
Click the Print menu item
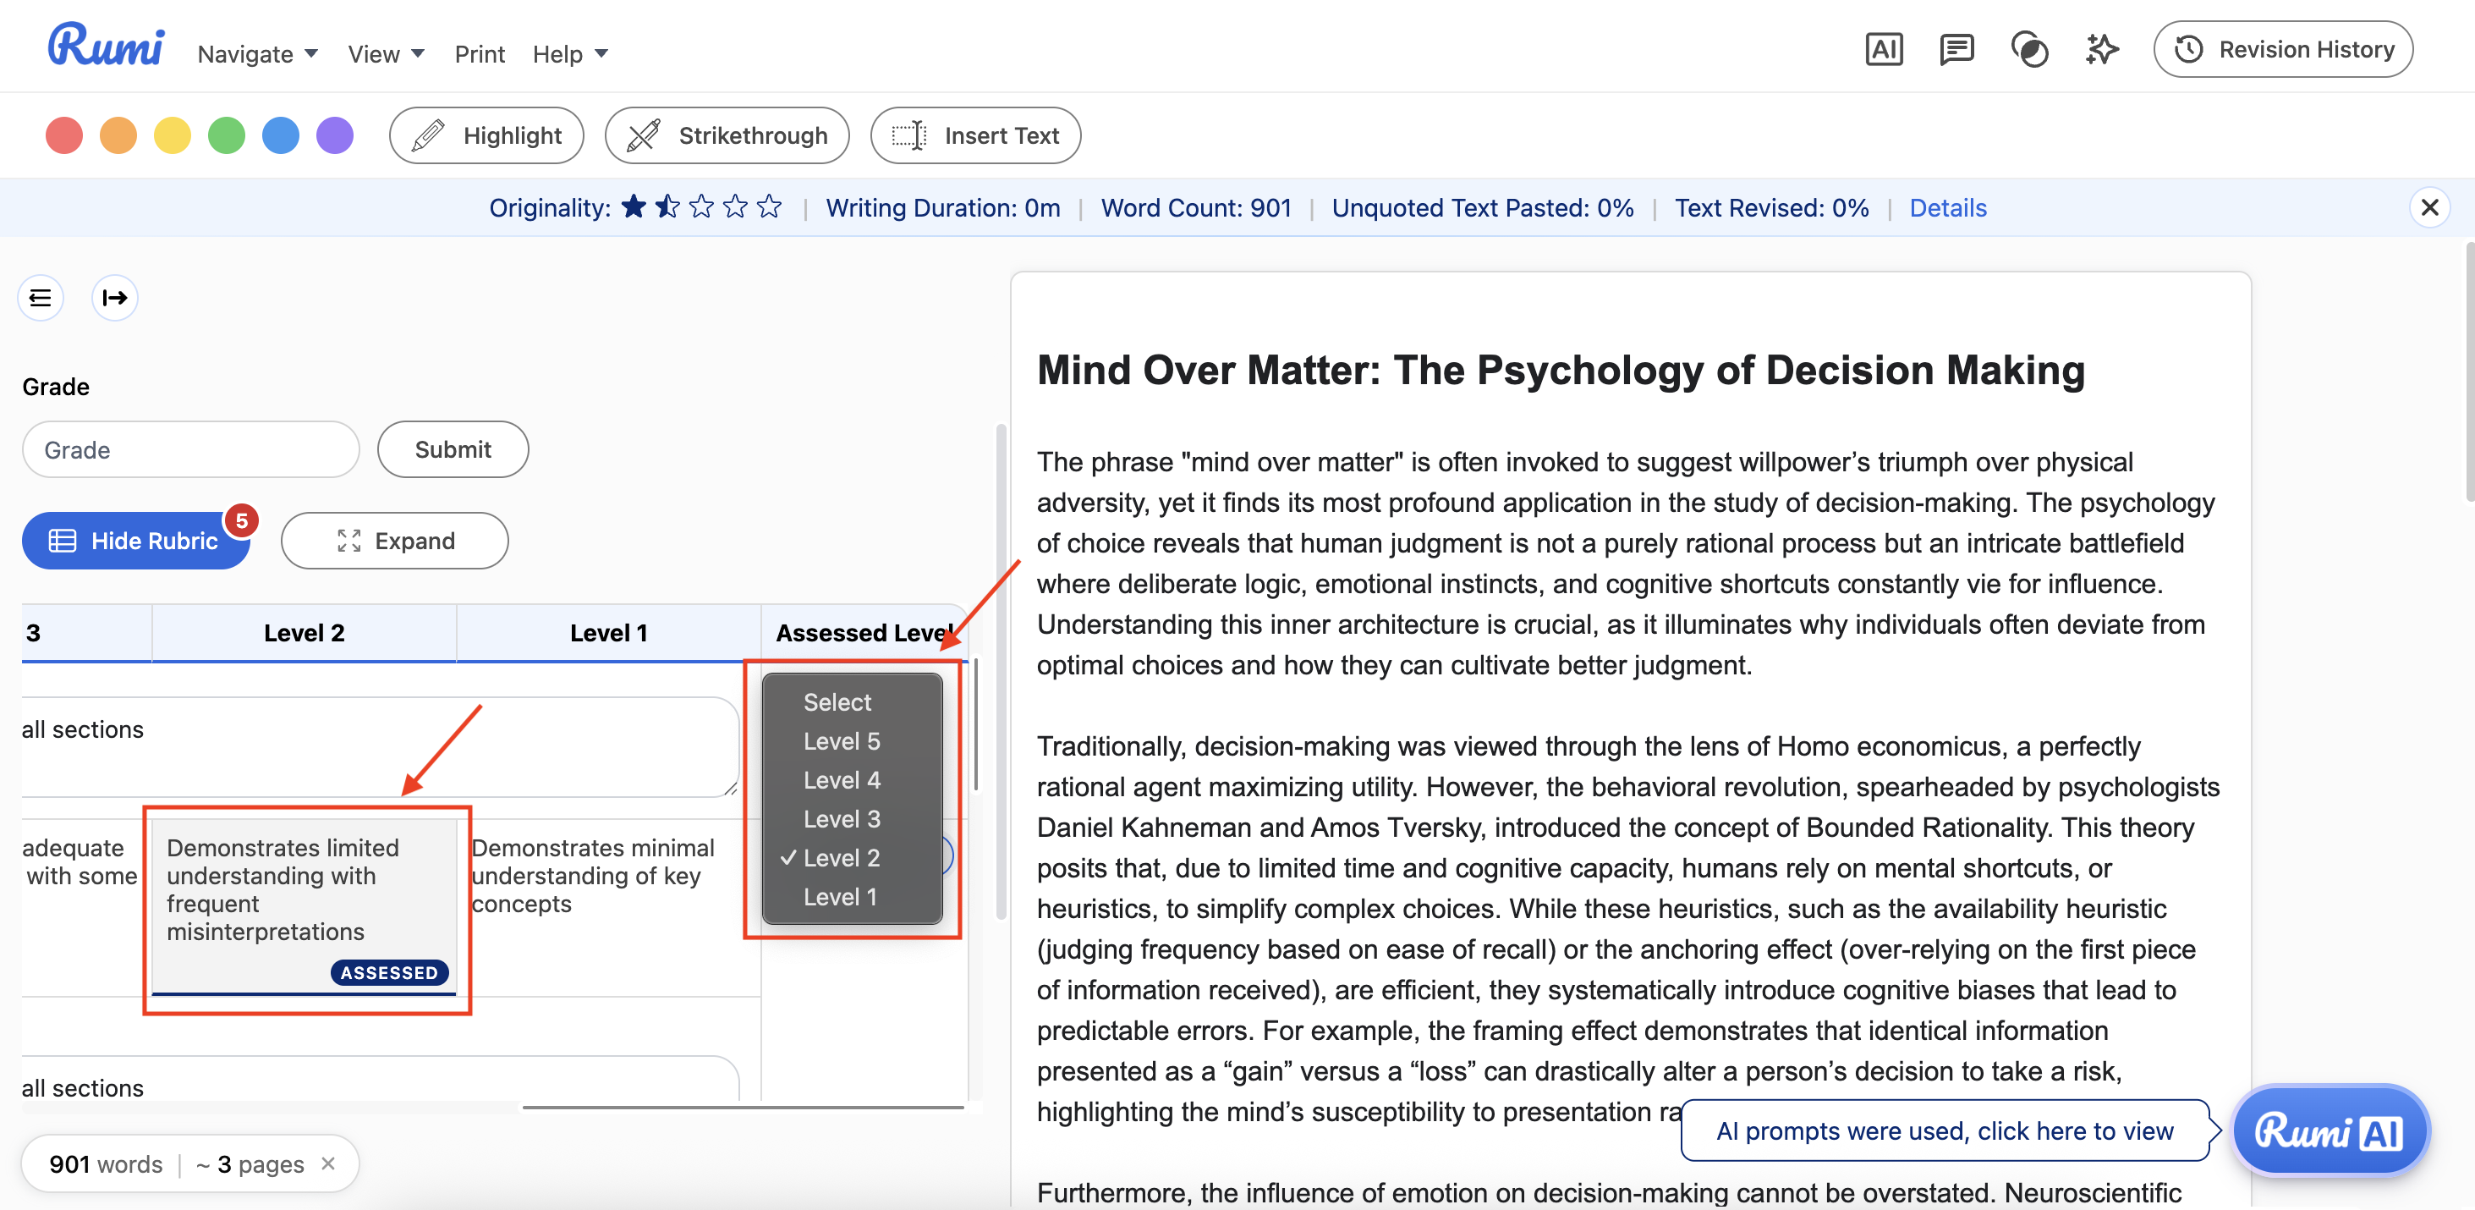click(480, 54)
